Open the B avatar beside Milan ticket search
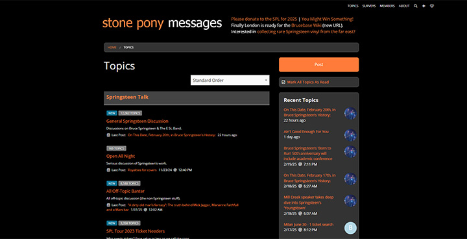467x239 pixels. (x=350, y=228)
